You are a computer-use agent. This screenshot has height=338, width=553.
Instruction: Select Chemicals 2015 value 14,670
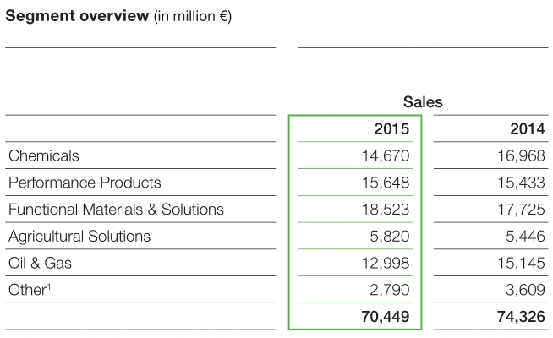click(x=387, y=155)
